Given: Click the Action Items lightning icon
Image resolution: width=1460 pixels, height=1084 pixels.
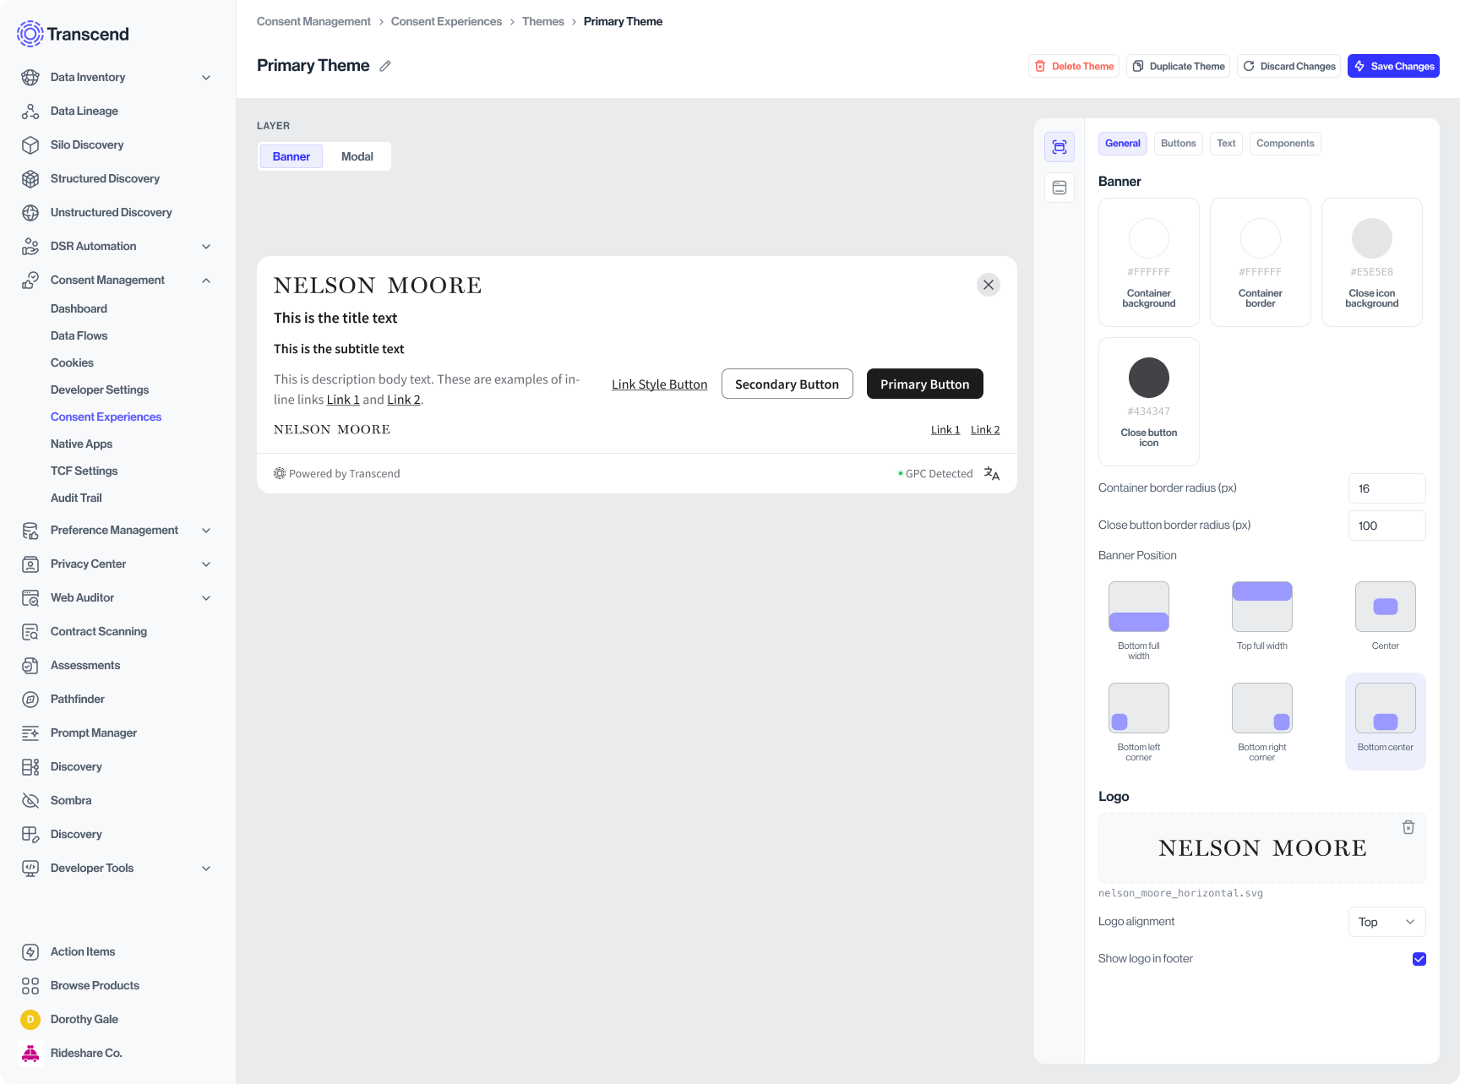Looking at the screenshot, I should [x=30, y=952].
